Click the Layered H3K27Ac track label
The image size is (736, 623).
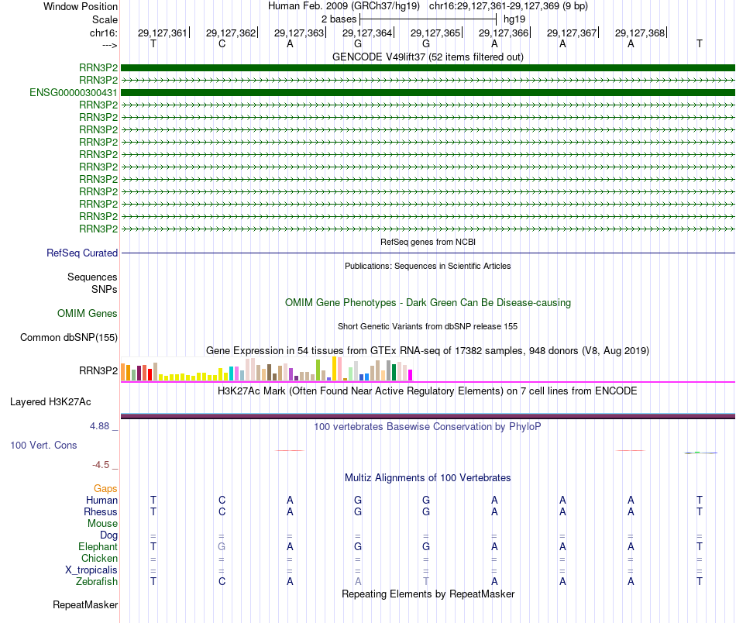click(50, 402)
